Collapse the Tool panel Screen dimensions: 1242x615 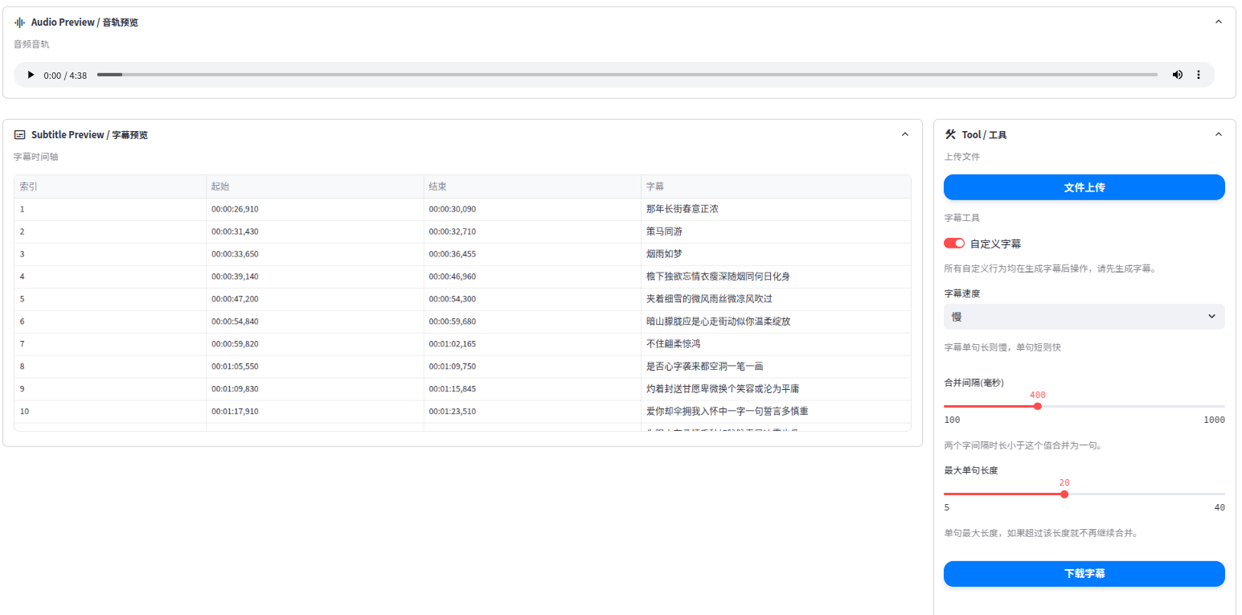[1218, 135]
